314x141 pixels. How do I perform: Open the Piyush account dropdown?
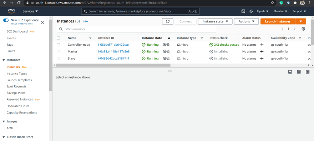pyautogui.click(x=263, y=11)
